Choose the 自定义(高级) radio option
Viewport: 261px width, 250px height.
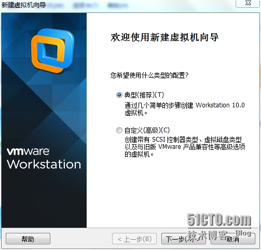click(119, 130)
